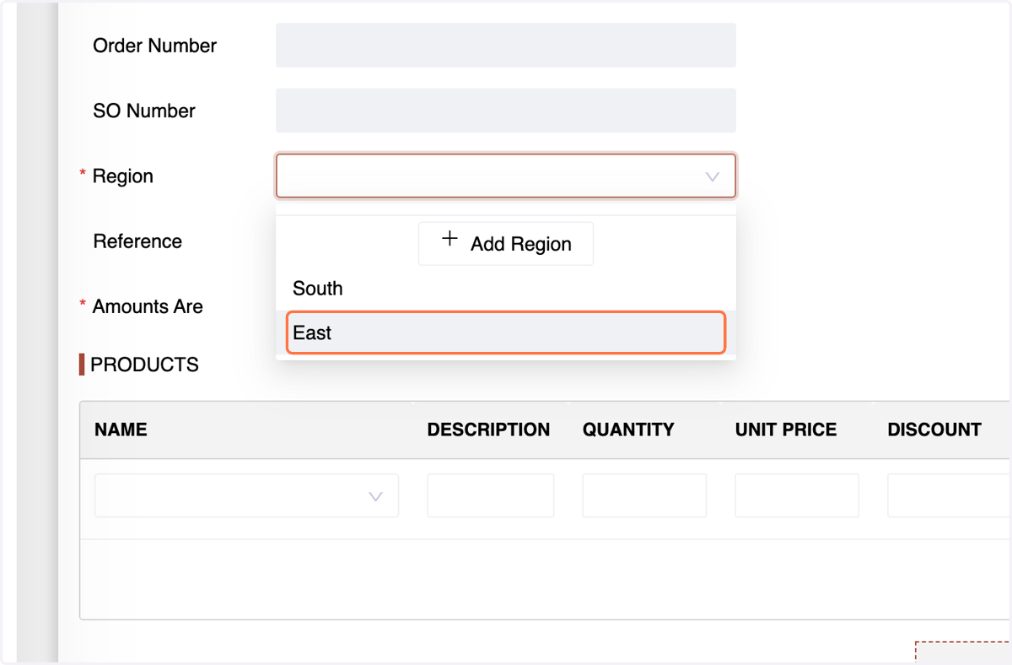
Task: Click the Add Region button
Action: click(x=506, y=244)
